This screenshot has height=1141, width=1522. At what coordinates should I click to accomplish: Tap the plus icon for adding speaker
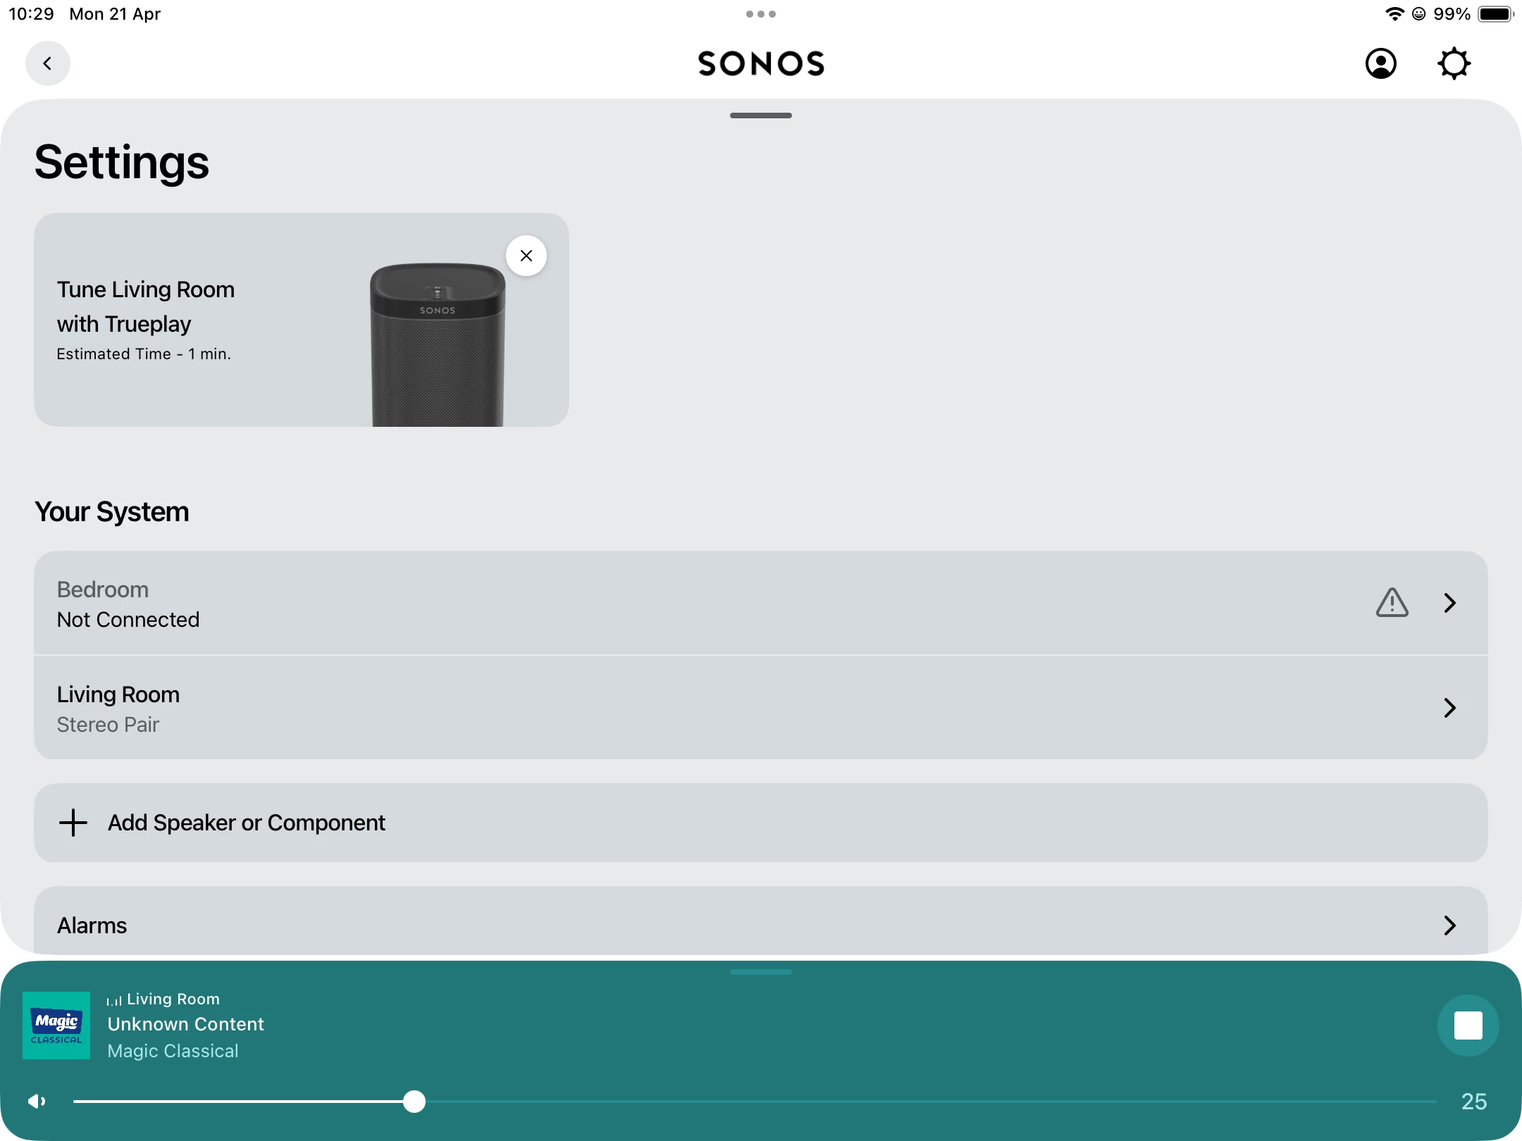[73, 823]
